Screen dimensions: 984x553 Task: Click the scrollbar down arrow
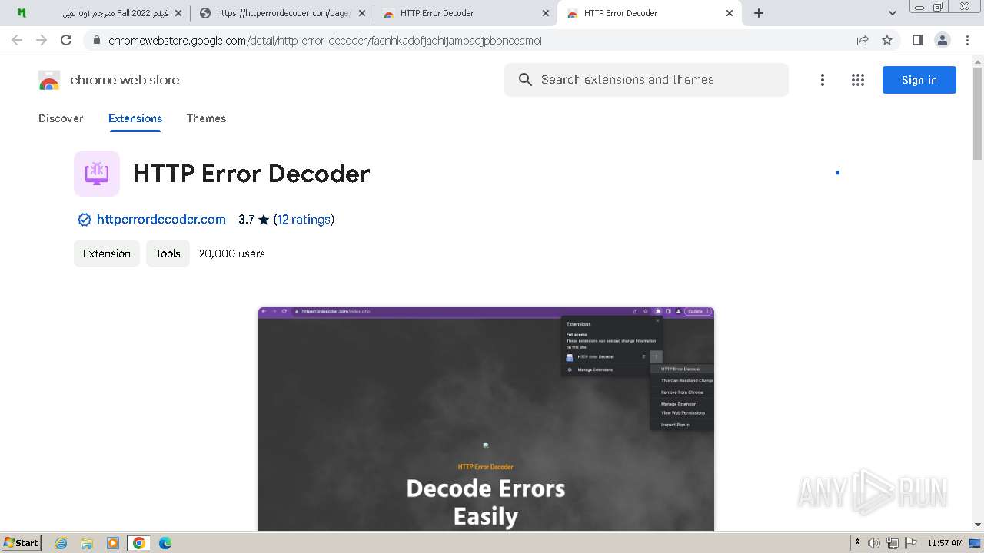pos(978,525)
